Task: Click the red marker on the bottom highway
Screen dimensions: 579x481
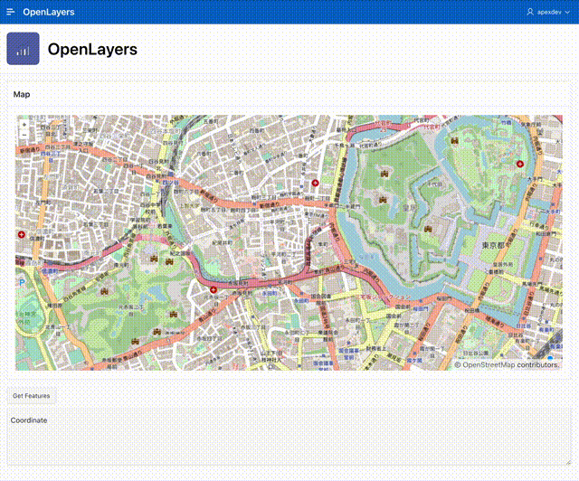Action: [x=214, y=290]
